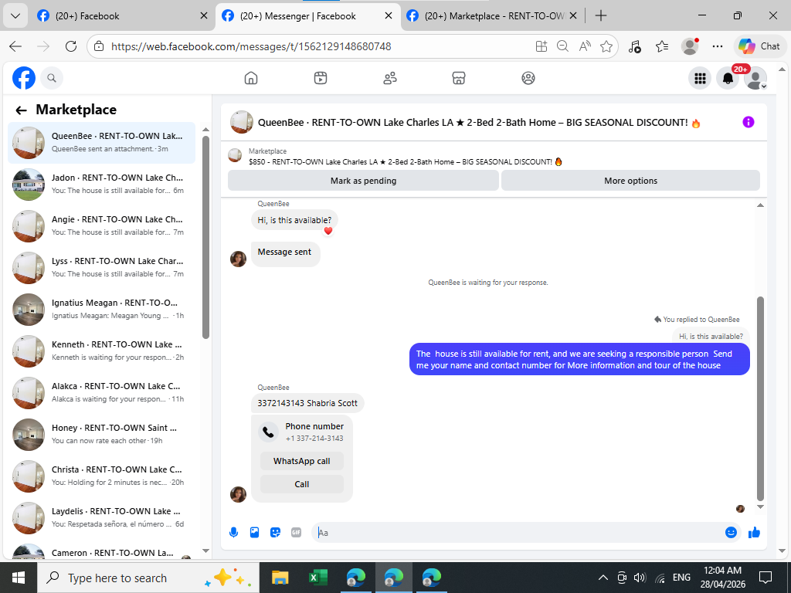Click More options button

[630, 181]
